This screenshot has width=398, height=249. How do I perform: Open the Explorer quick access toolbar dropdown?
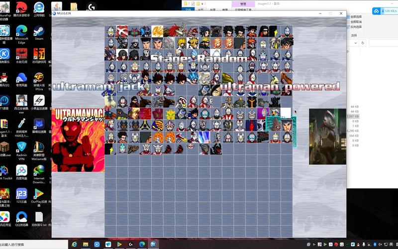point(202,4)
